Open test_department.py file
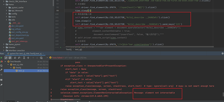 19,35
